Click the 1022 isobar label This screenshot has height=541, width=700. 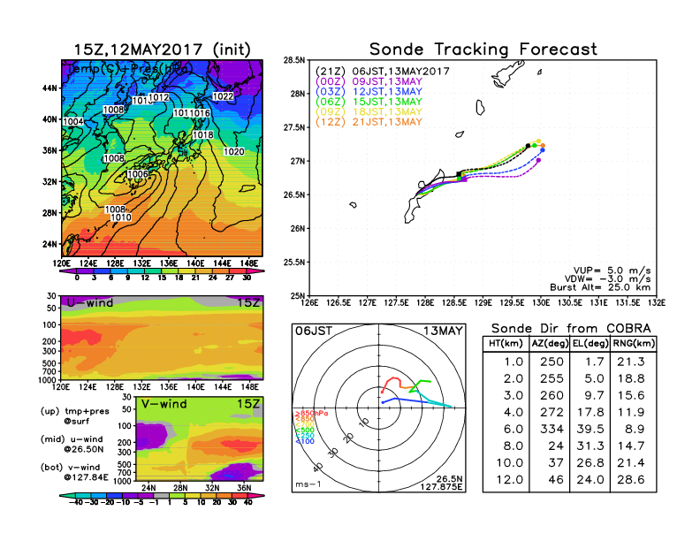coord(223,96)
